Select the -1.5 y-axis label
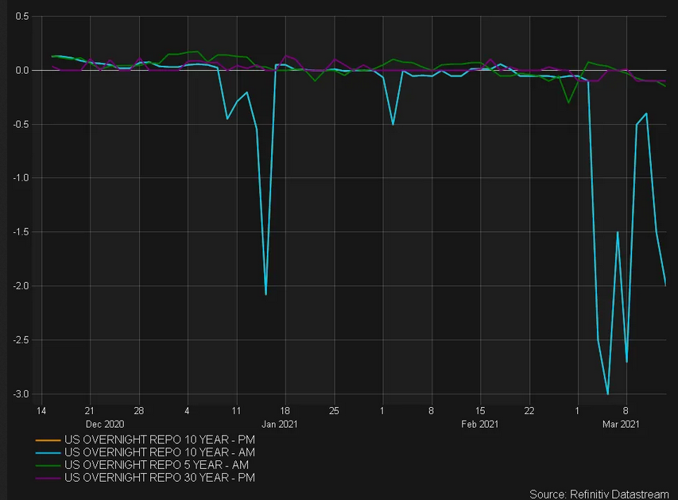This screenshot has width=678, height=500. 21,232
